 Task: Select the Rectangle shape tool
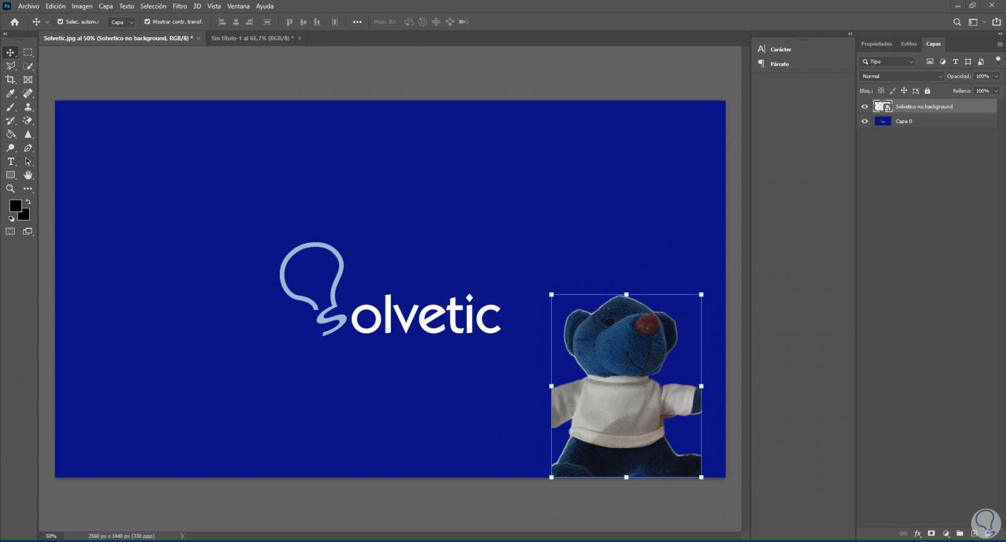pyautogui.click(x=10, y=175)
